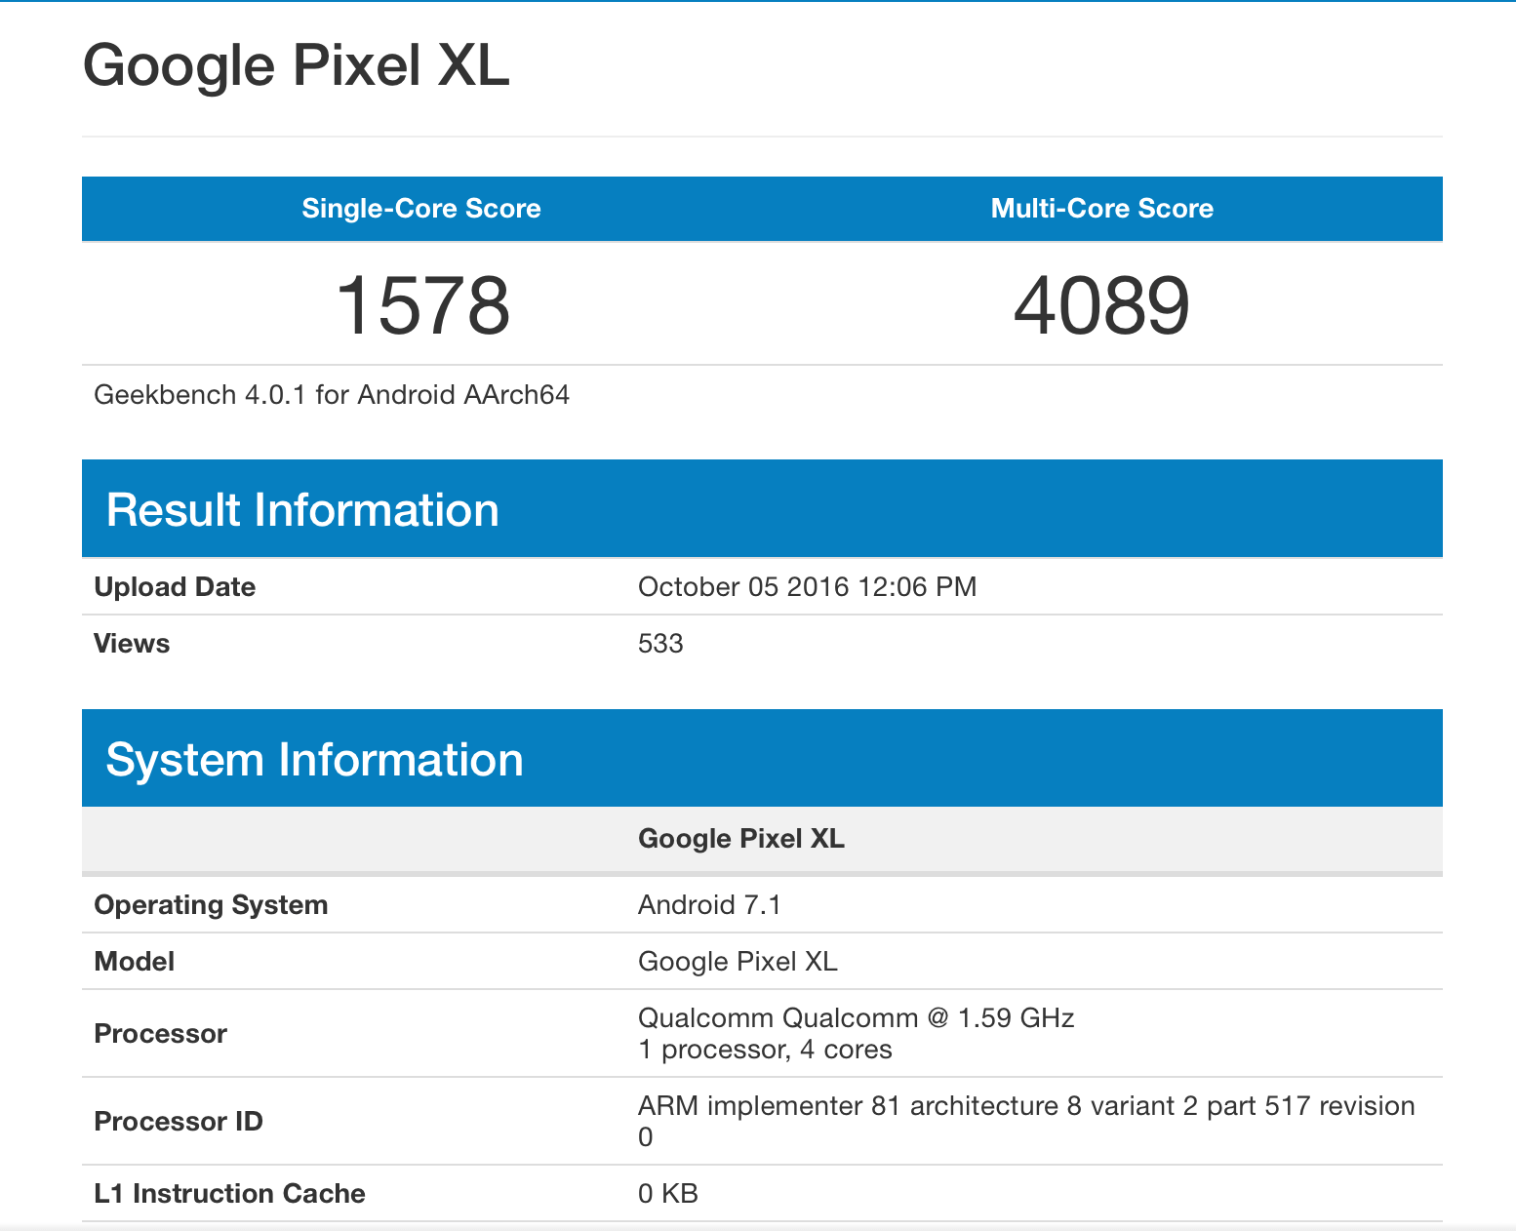
Task: Click the 0 KB cache value
Action: click(x=668, y=1194)
